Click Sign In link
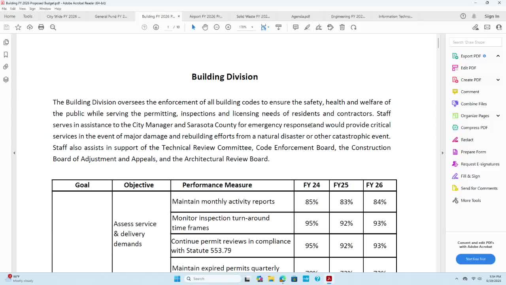 click(x=492, y=16)
